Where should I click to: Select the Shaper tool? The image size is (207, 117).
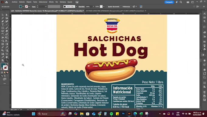3,31
